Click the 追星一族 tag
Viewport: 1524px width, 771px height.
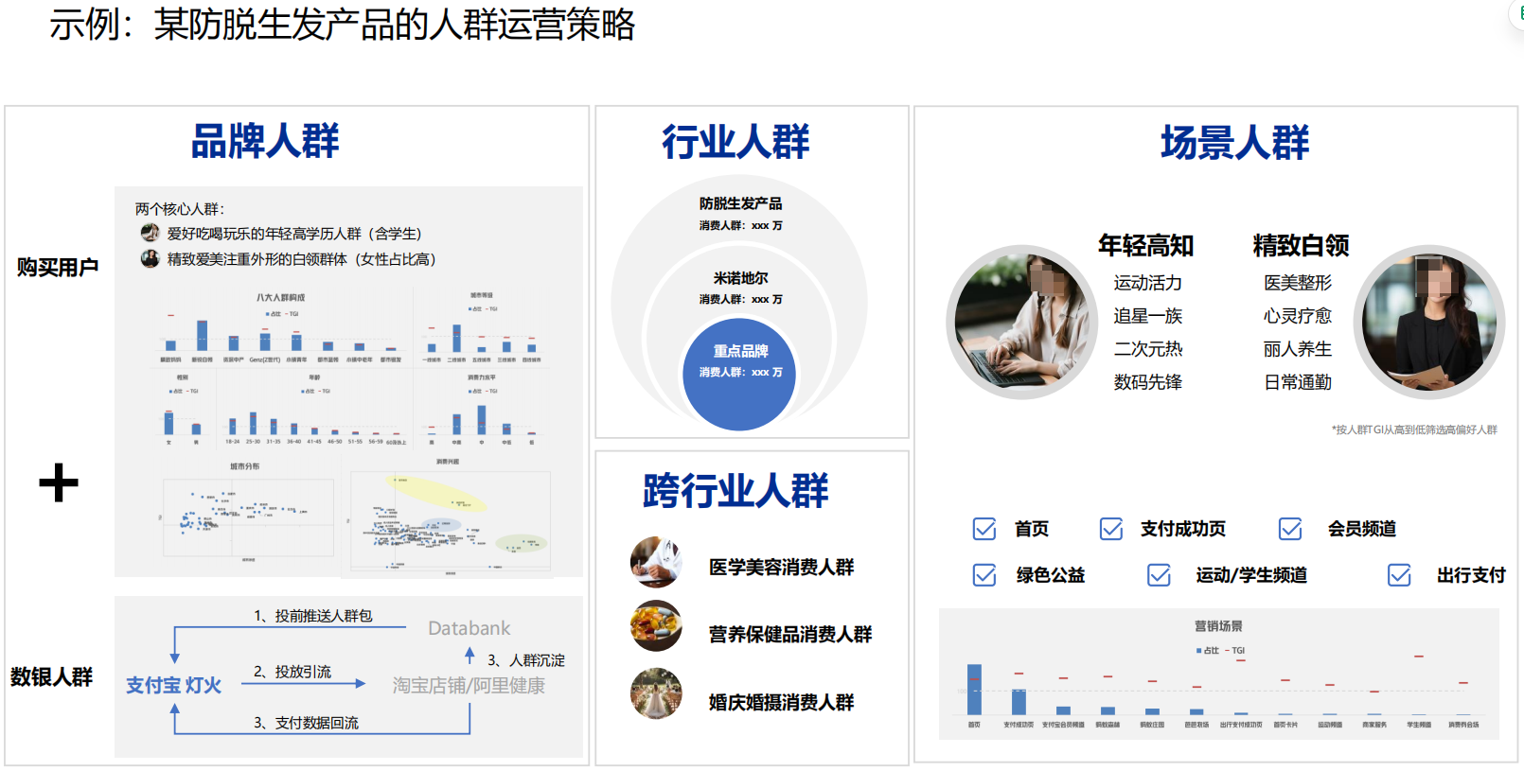tap(1147, 316)
